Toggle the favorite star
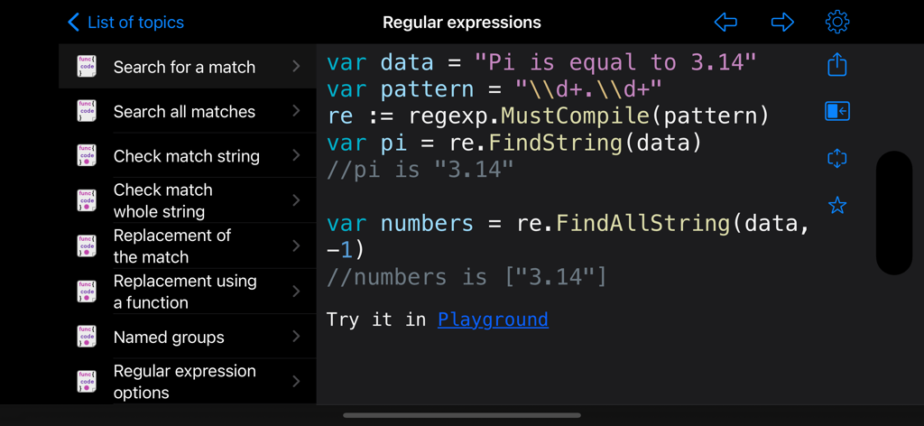The height and width of the screenshot is (426, 924). [x=836, y=206]
